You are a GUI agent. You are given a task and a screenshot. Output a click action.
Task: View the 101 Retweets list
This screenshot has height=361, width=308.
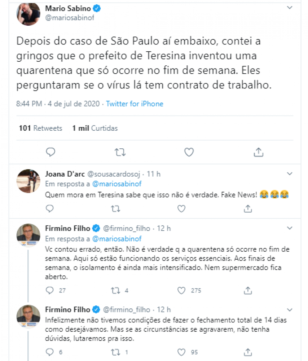(41, 128)
